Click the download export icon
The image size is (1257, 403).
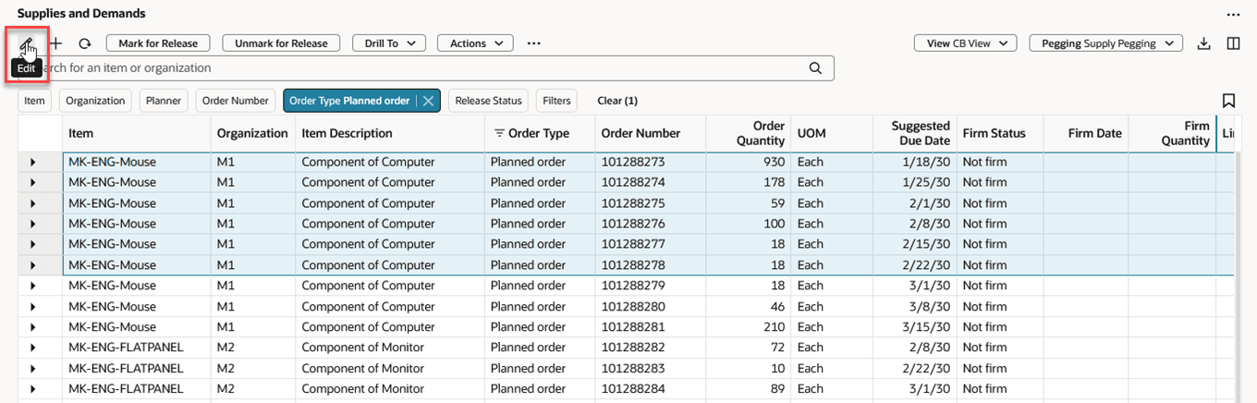(1203, 43)
